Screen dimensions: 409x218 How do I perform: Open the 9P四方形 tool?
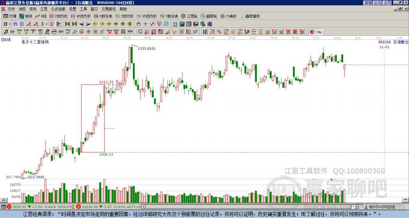point(81,16)
